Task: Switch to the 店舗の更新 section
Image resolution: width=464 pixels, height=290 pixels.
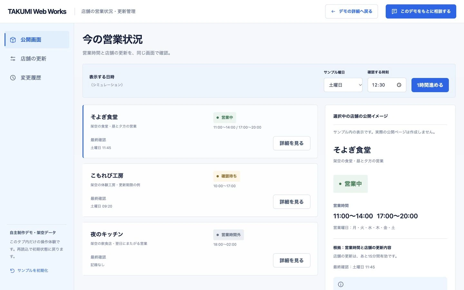Action: tap(37, 59)
